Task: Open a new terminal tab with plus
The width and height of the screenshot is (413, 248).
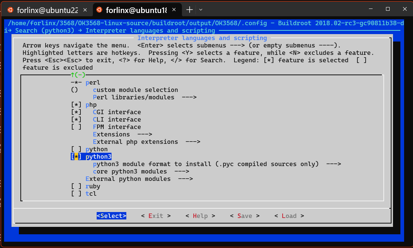Action: (x=189, y=9)
